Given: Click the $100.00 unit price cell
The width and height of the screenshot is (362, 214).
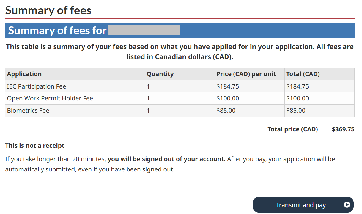Looking at the screenshot, I should point(228,98).
